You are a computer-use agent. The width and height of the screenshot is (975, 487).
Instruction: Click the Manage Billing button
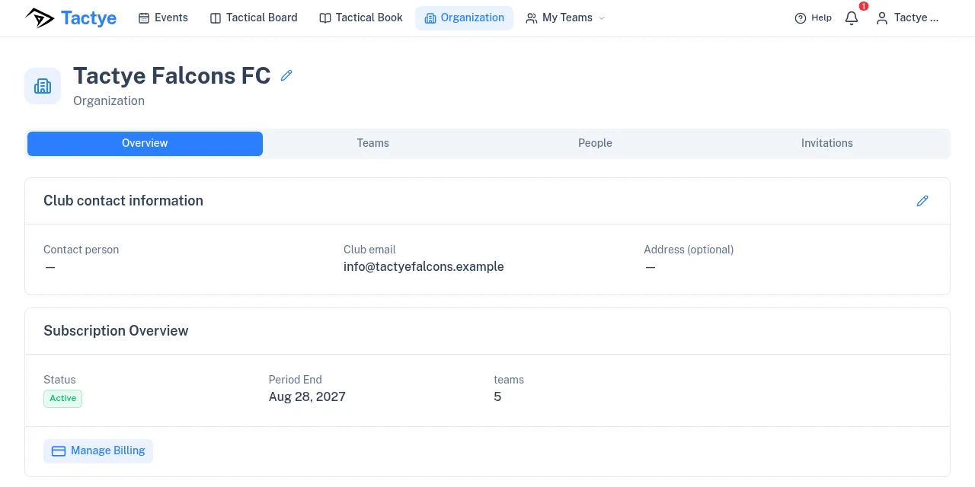pyautogui.click(x=98, y=450)
